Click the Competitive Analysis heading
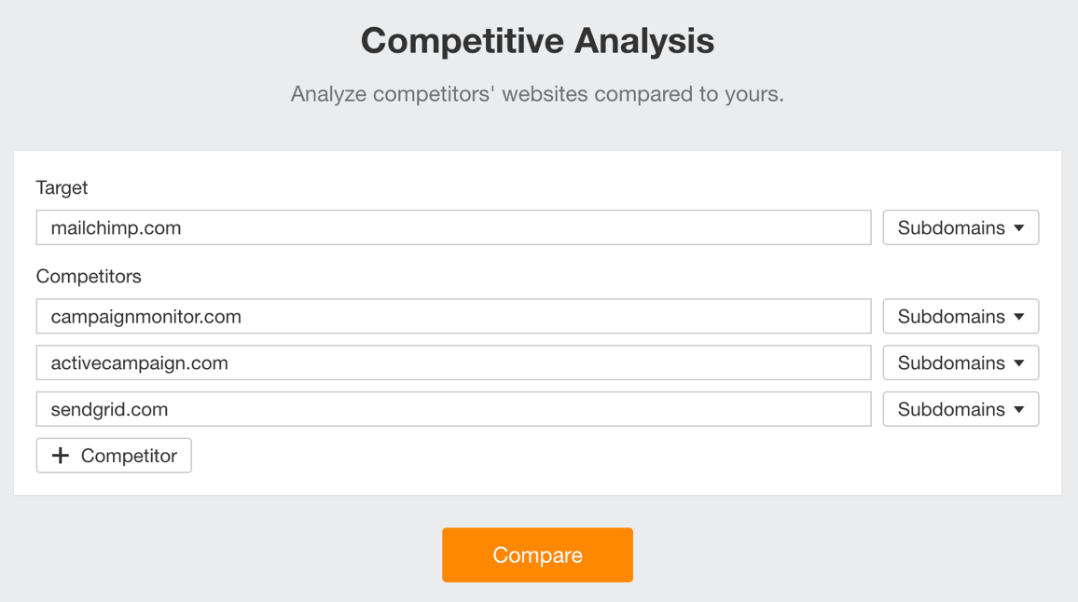The image size is (1078, 602). point(538,41)
